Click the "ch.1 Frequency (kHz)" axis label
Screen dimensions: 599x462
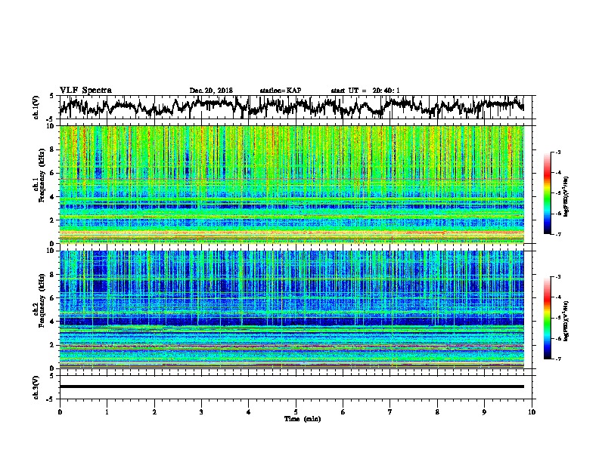pyautogui.click(x=39, y=175)
